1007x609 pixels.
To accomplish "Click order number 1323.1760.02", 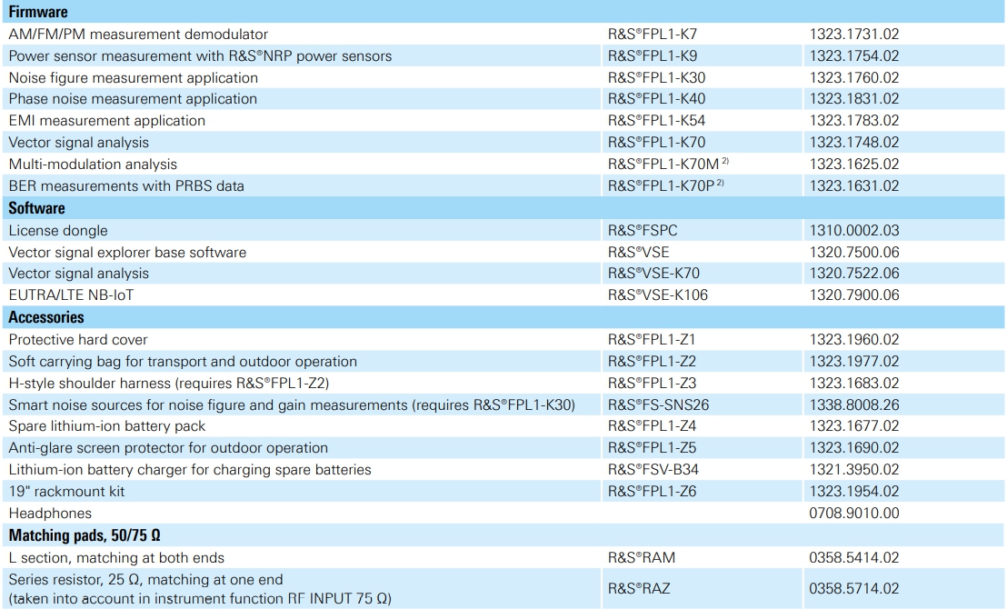I will coord(854,78).
